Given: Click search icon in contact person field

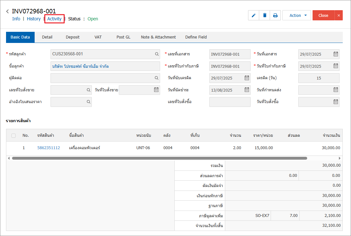Looking at the screenshot, I should pyautogui.click(x=157, y=78).
